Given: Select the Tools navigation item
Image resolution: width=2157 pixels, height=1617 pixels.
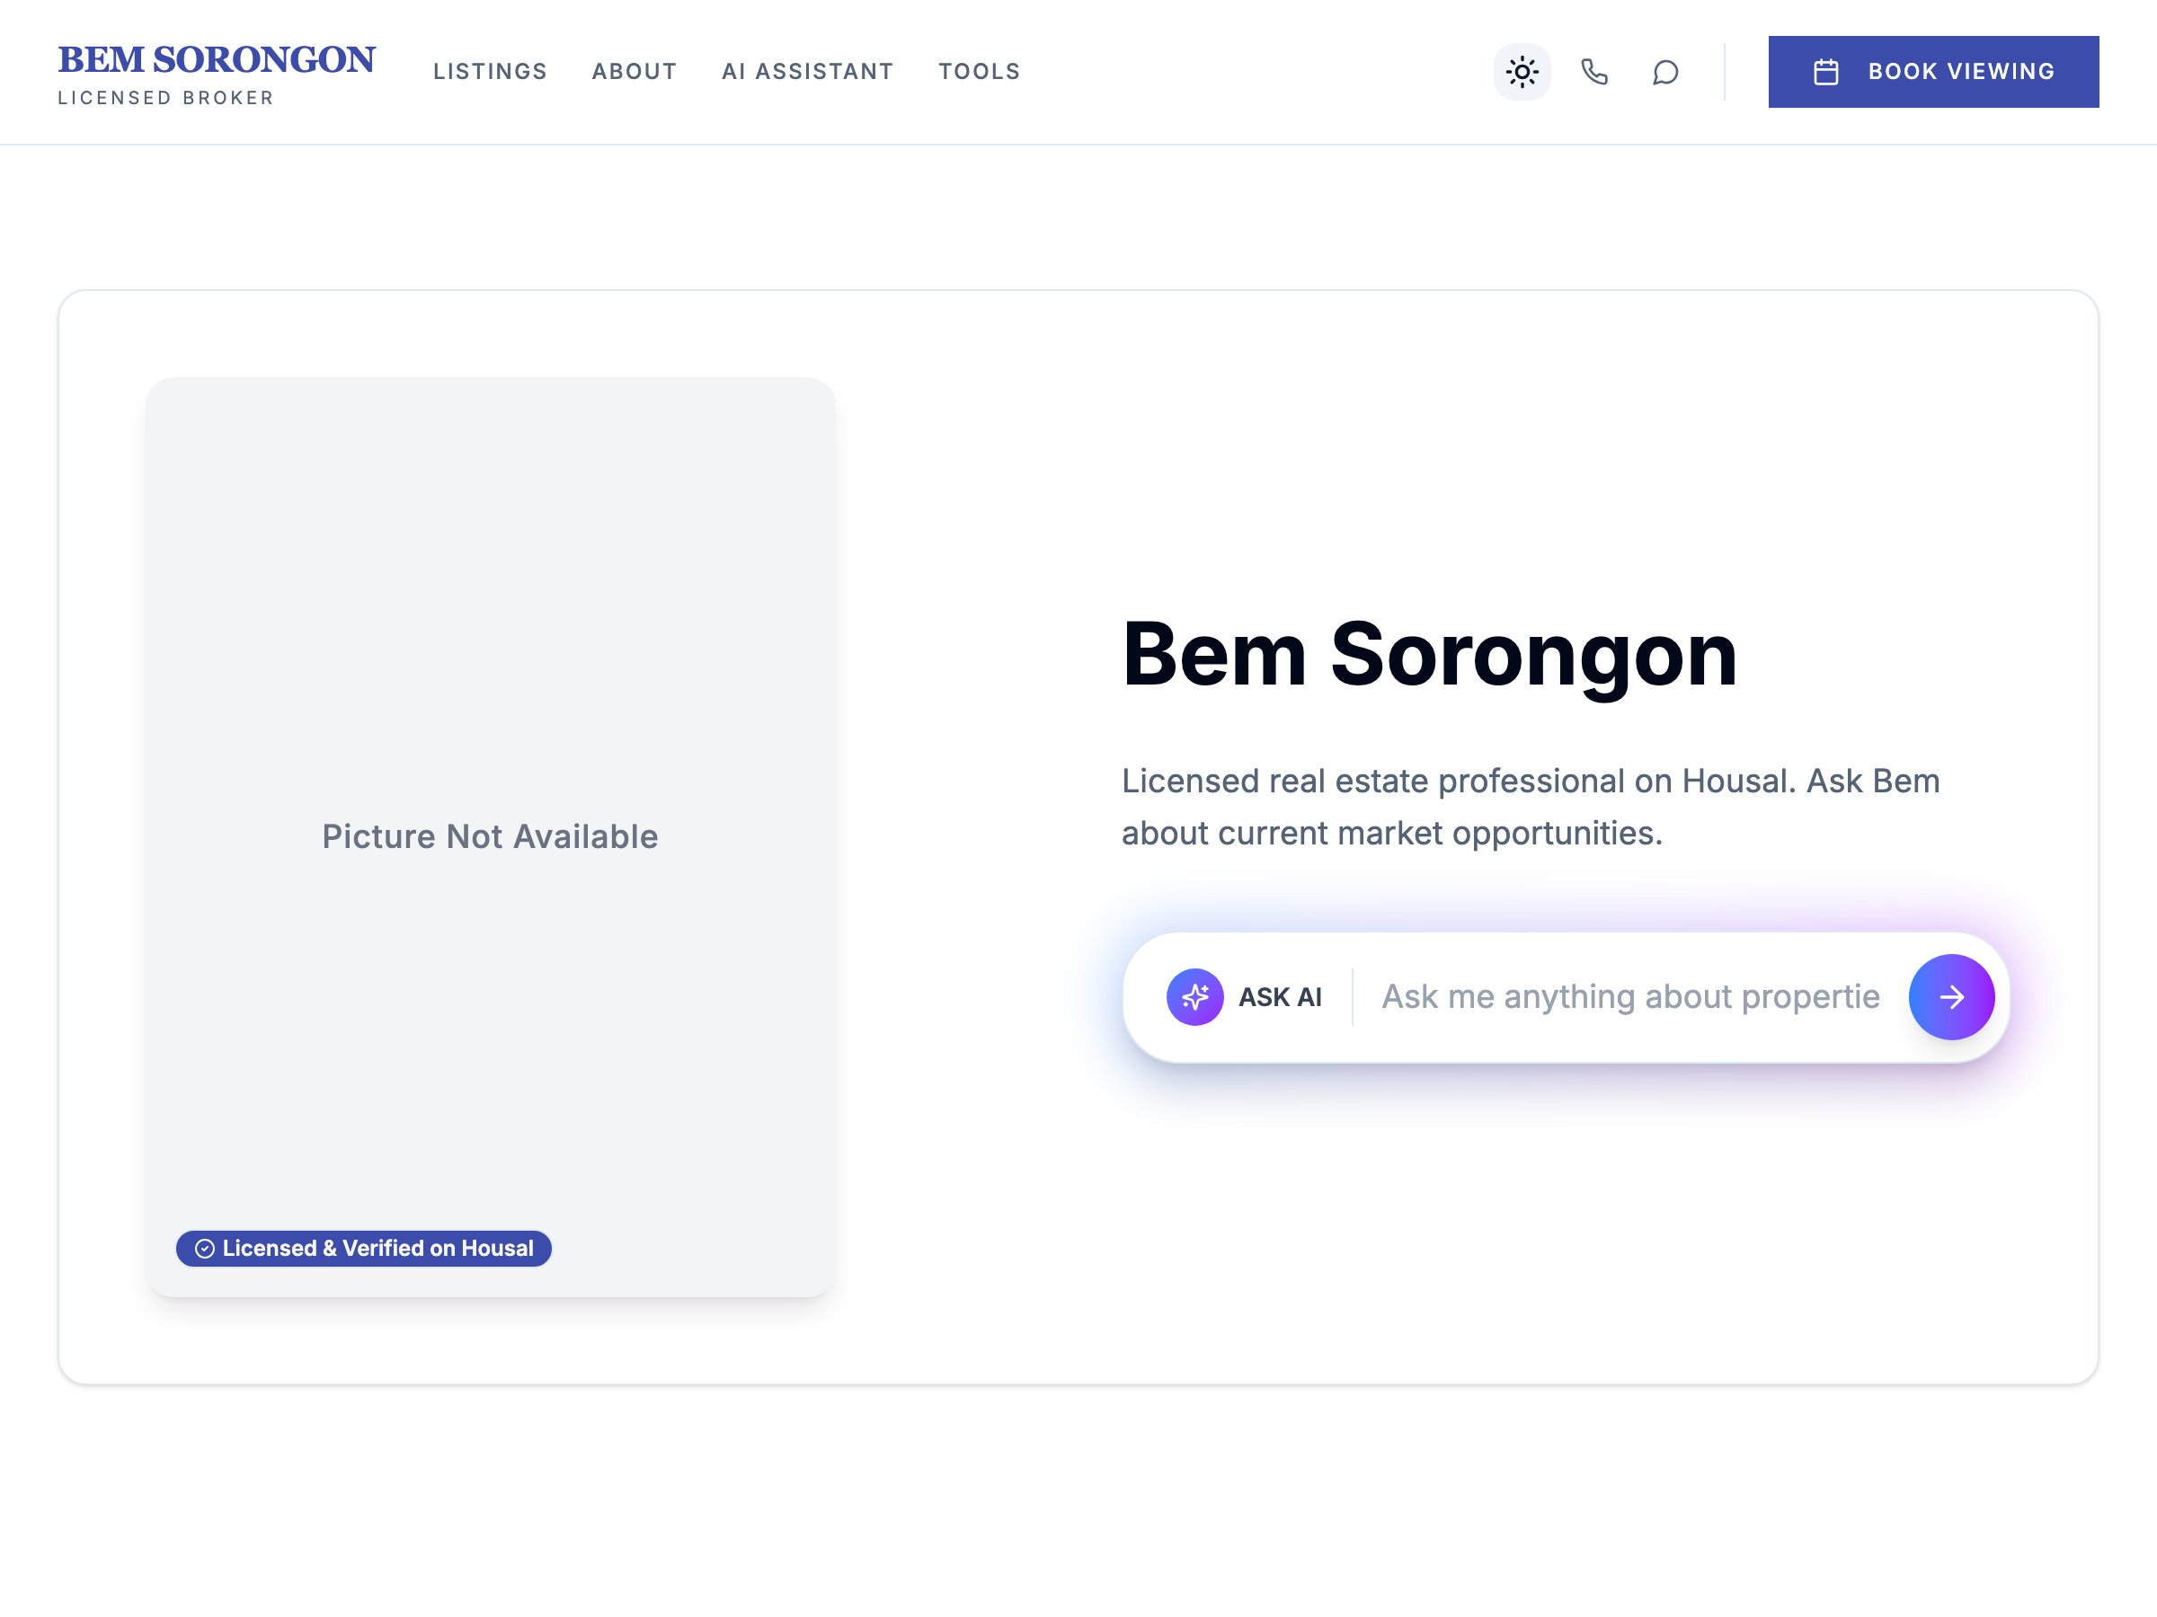Looking at the screenshot, I should pos(979,71).
